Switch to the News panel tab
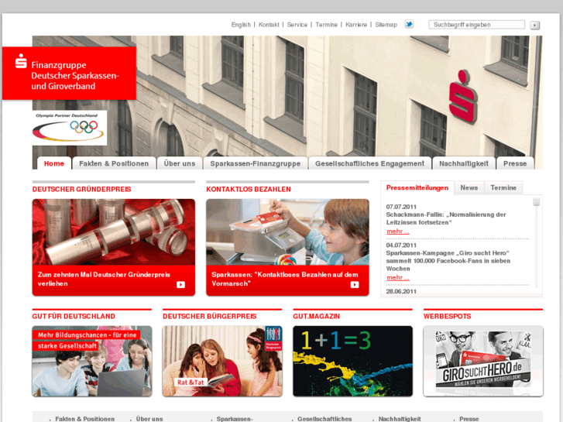This screenshot has width=563, height=422. (x=469, y=188)
